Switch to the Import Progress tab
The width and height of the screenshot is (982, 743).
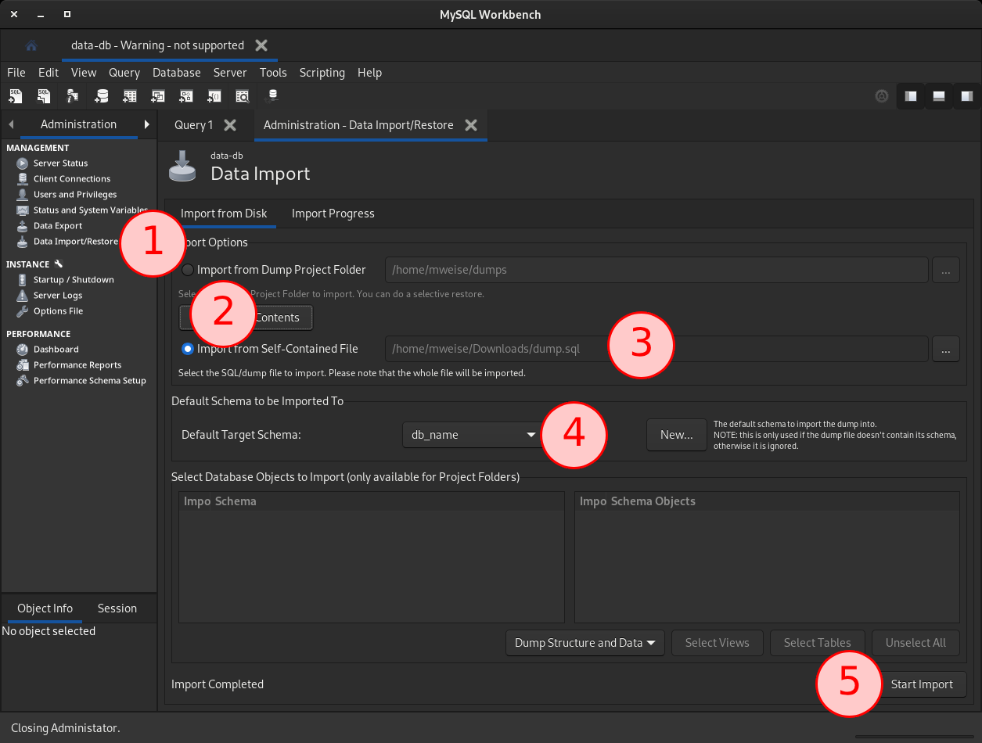333,214
